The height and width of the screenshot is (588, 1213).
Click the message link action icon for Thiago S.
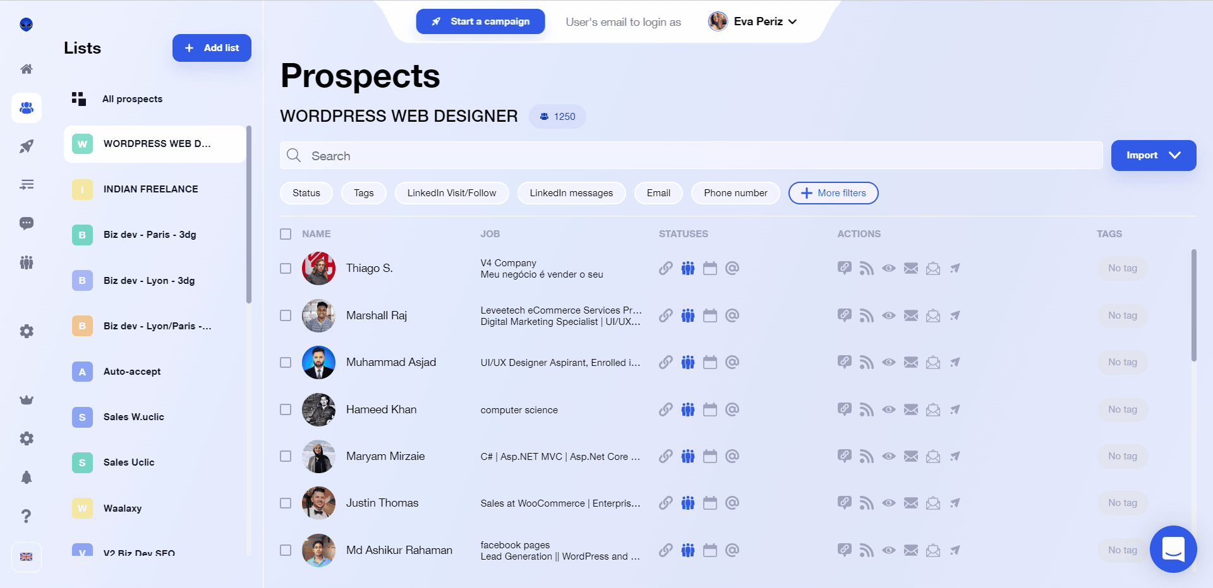[x=845, y=268]
